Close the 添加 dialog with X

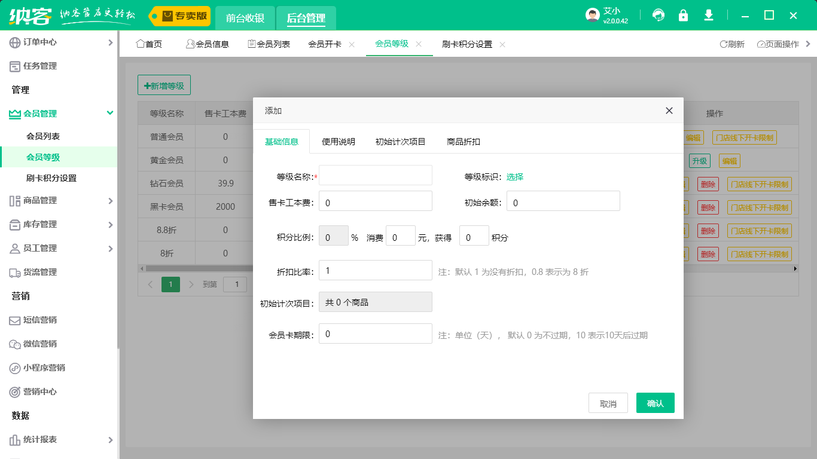669,111
